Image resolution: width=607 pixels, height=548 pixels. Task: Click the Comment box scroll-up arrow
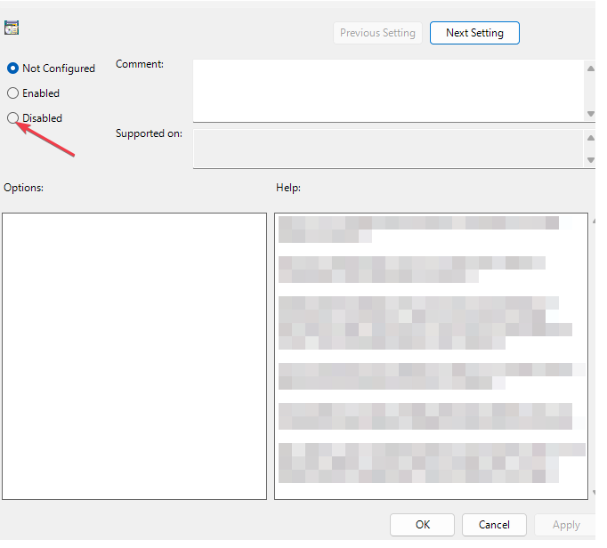click(x=590, y=68)
